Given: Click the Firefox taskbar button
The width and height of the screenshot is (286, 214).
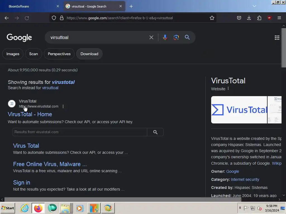Looking at the screenshot, I should coord(38,208).
